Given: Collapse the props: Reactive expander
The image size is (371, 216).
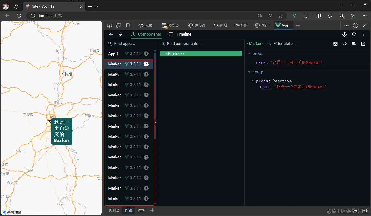Looking at the screenshot, I should click(253, 81).
